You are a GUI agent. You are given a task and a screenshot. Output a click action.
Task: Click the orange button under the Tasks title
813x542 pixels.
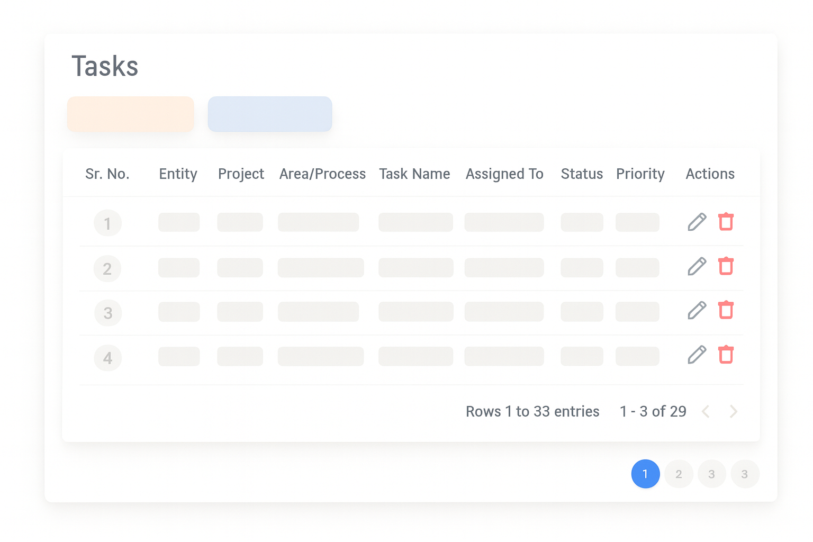[131, 114]
